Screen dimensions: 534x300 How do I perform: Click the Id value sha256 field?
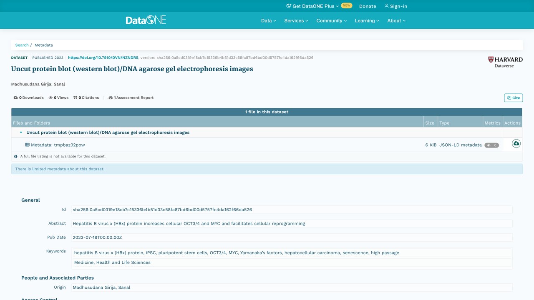[x=292, y=210]
